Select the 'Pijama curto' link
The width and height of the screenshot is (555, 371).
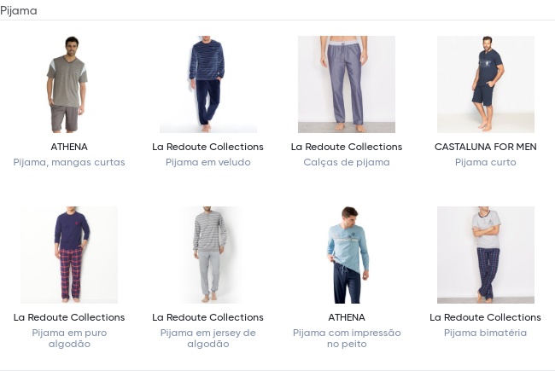(x=485, y=162)
